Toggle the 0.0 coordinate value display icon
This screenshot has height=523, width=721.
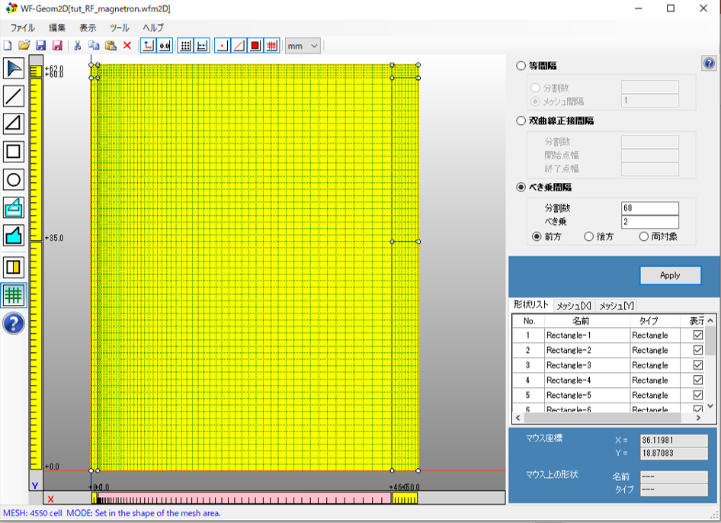tap(165, 46)
